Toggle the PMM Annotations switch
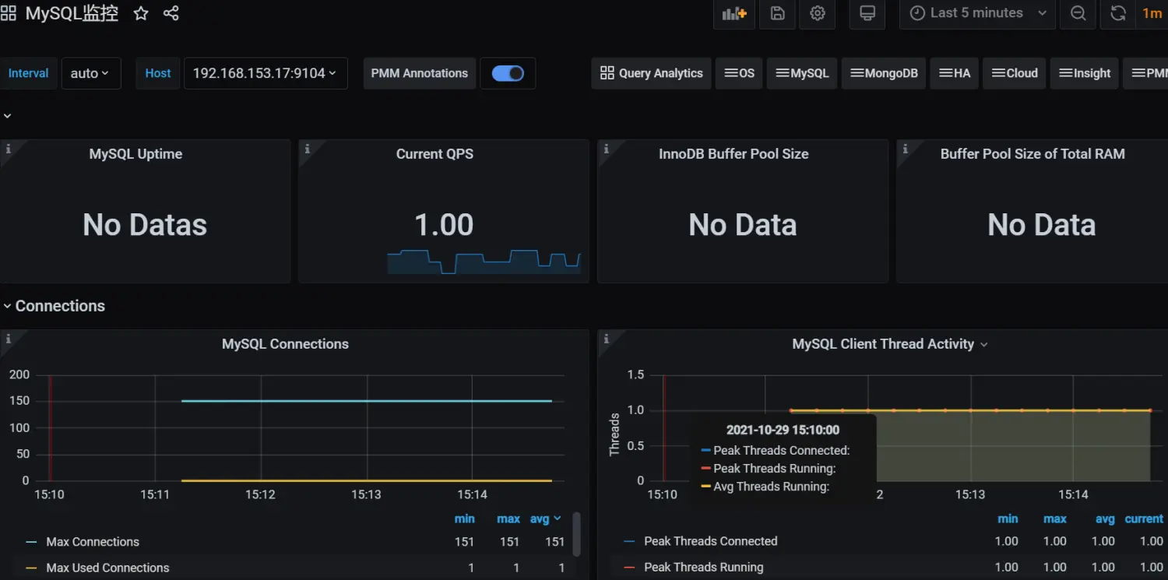 pyautogui.click(x=508, y=73)
